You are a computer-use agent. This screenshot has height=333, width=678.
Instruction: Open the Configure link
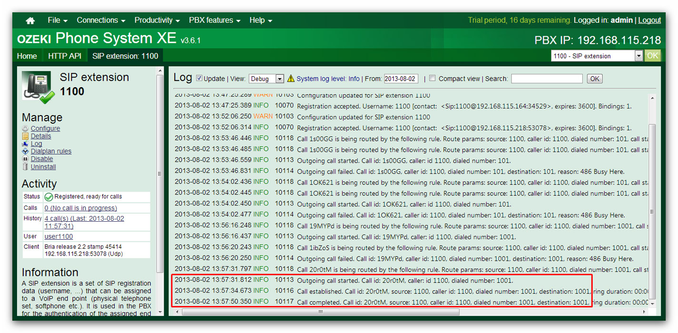click(x=46, y=128)
